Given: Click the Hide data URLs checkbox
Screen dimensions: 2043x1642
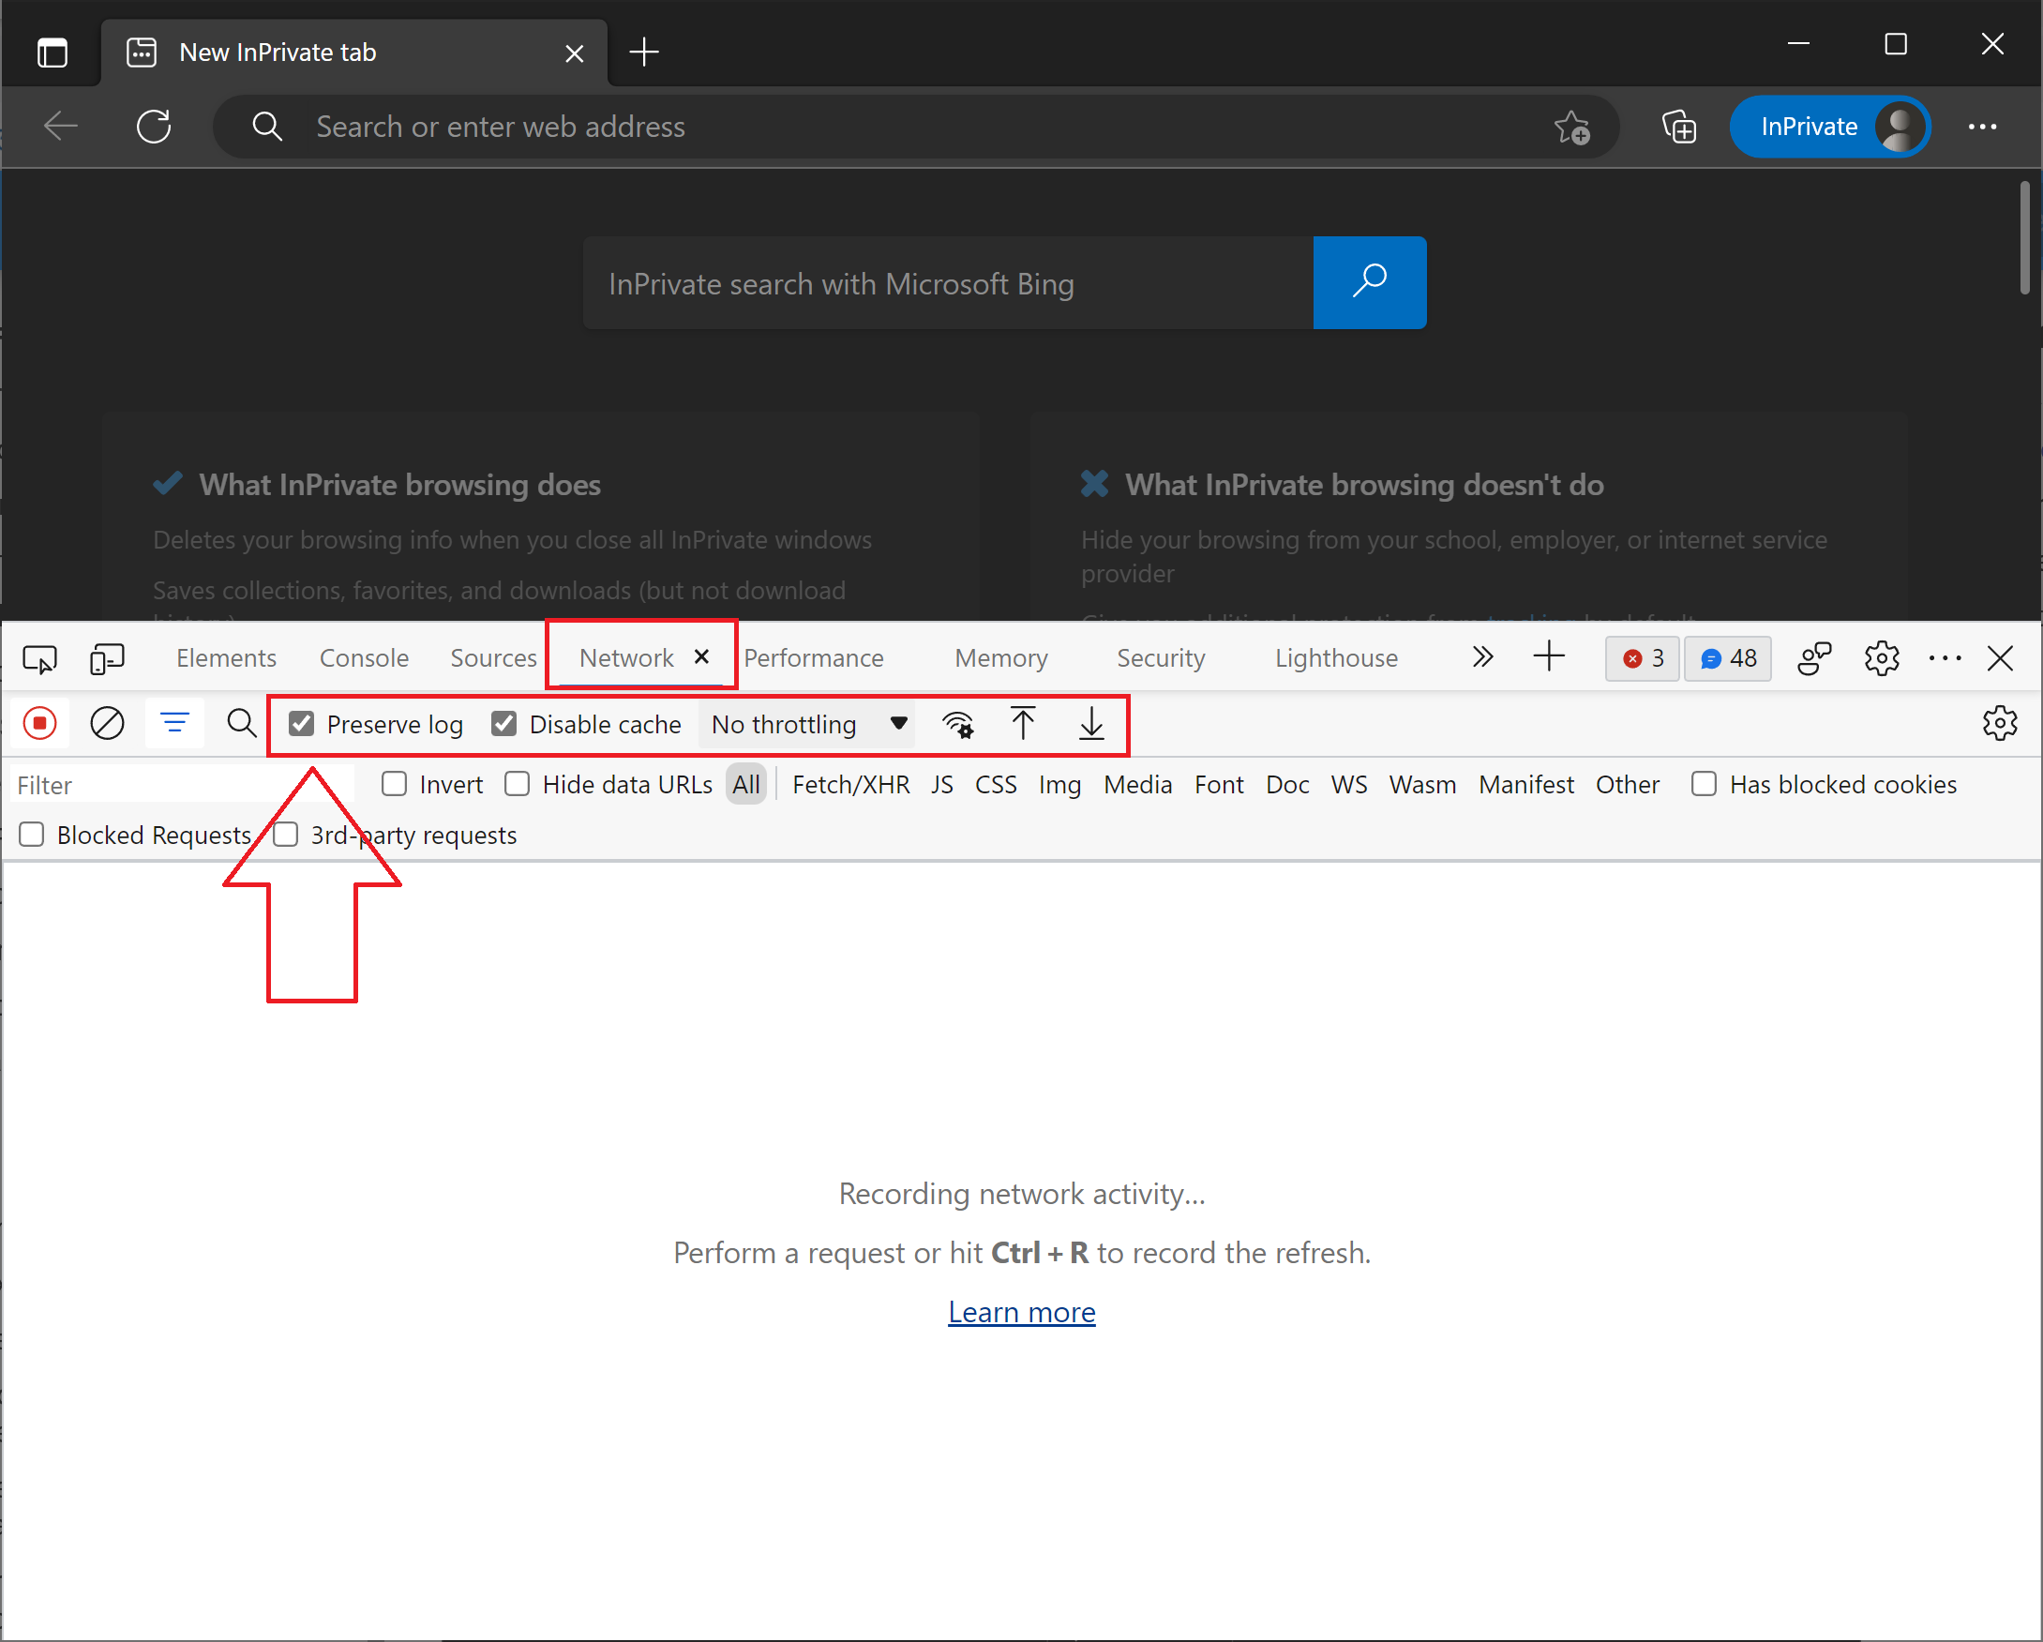Looking at the screenshot, I should pos(519,784).
